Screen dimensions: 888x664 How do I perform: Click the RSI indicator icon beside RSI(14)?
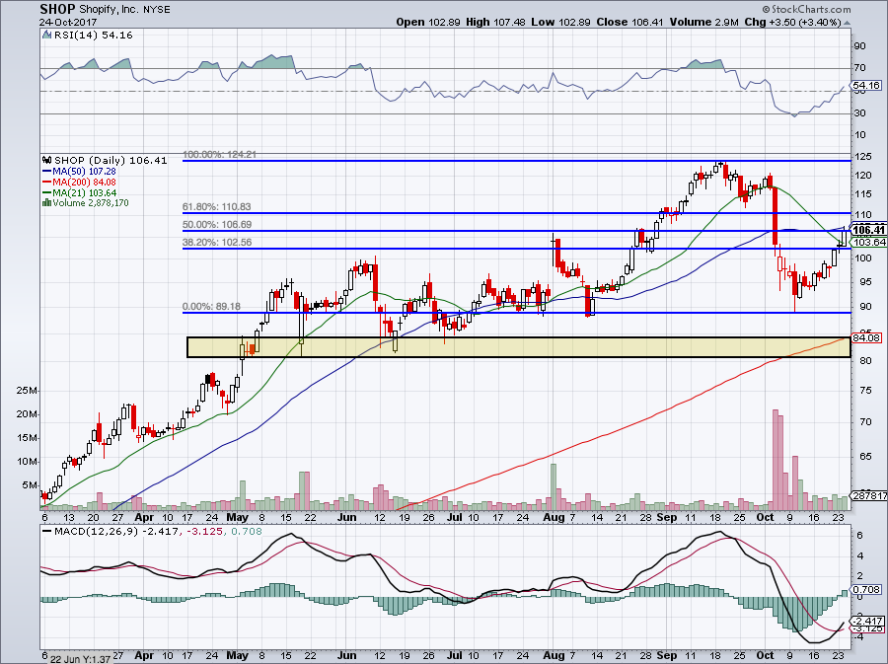47,36
